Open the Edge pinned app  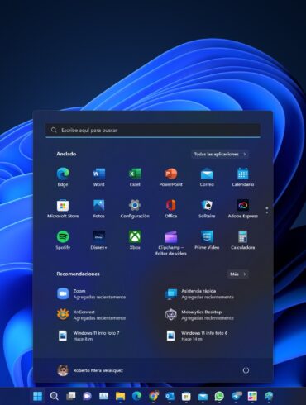click(63, 177)
